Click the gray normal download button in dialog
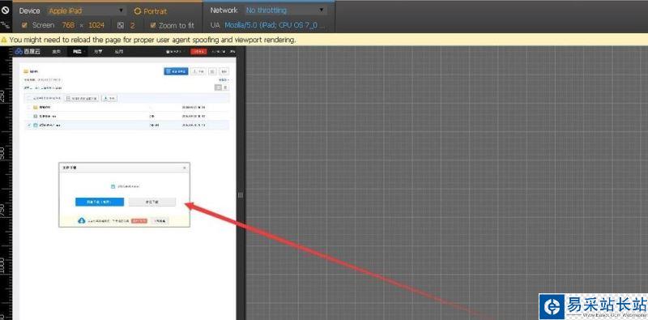This screenshot has width=648, height=320. pos(152,202)
